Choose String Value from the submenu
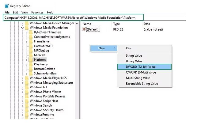This screenshot has width=197, height=125. (144, 55)
